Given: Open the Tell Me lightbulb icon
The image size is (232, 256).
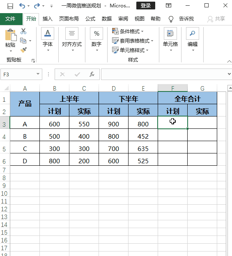Looking at the screenshot, I should point(171,19).
